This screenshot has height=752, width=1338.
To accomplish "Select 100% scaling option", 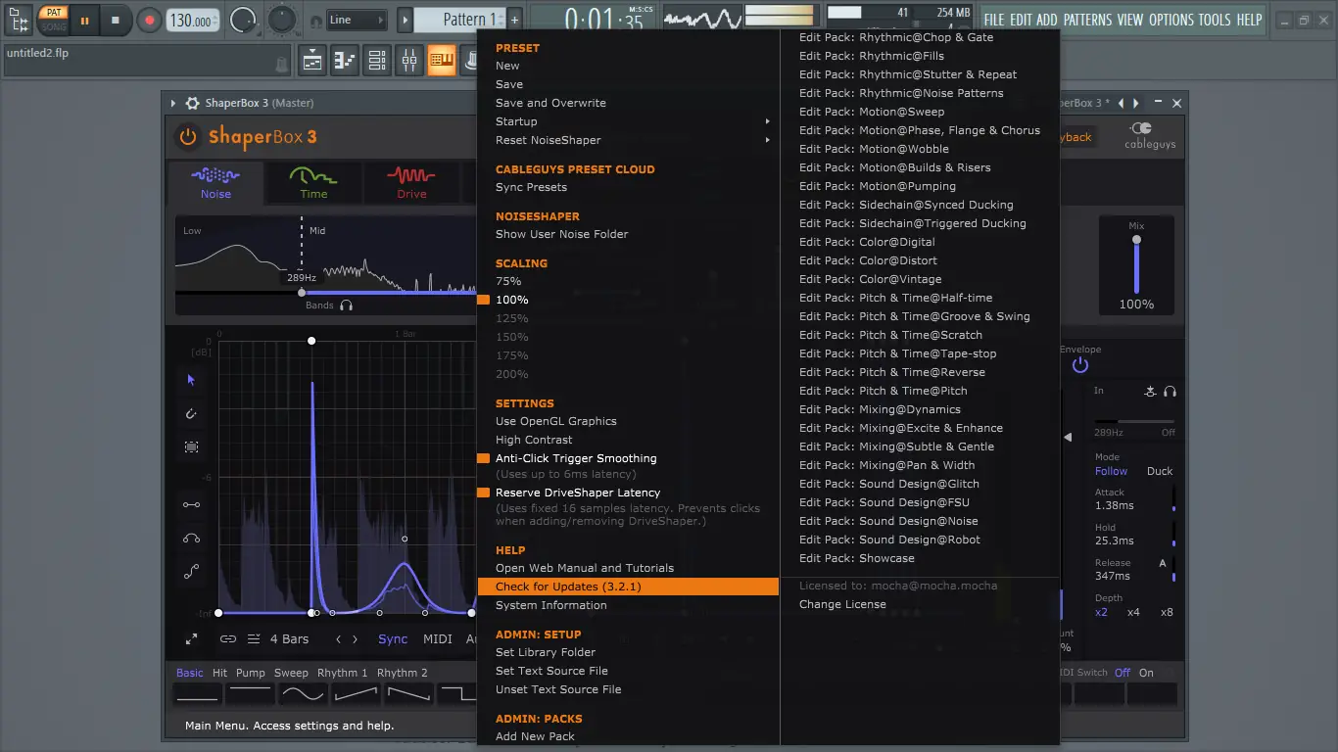I will point(511,300).
